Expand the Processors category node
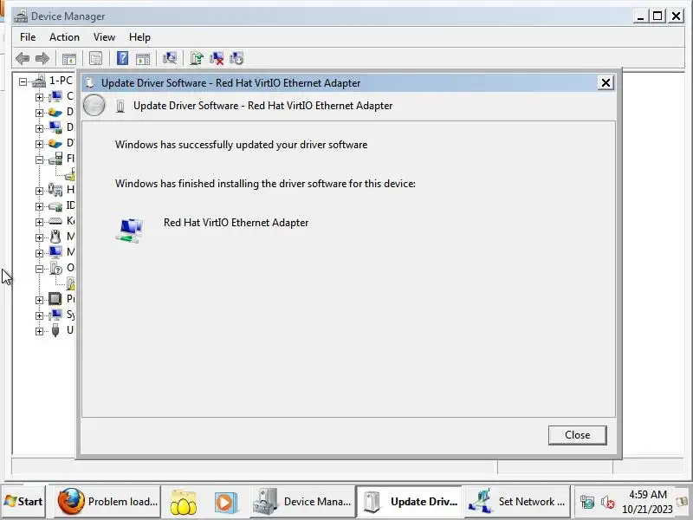The height and width of the screenshot is (520, 693). tap(39, 300)
